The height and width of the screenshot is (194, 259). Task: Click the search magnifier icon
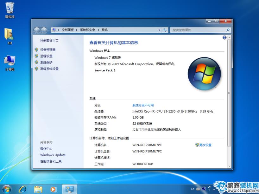[x=228, y=30]
